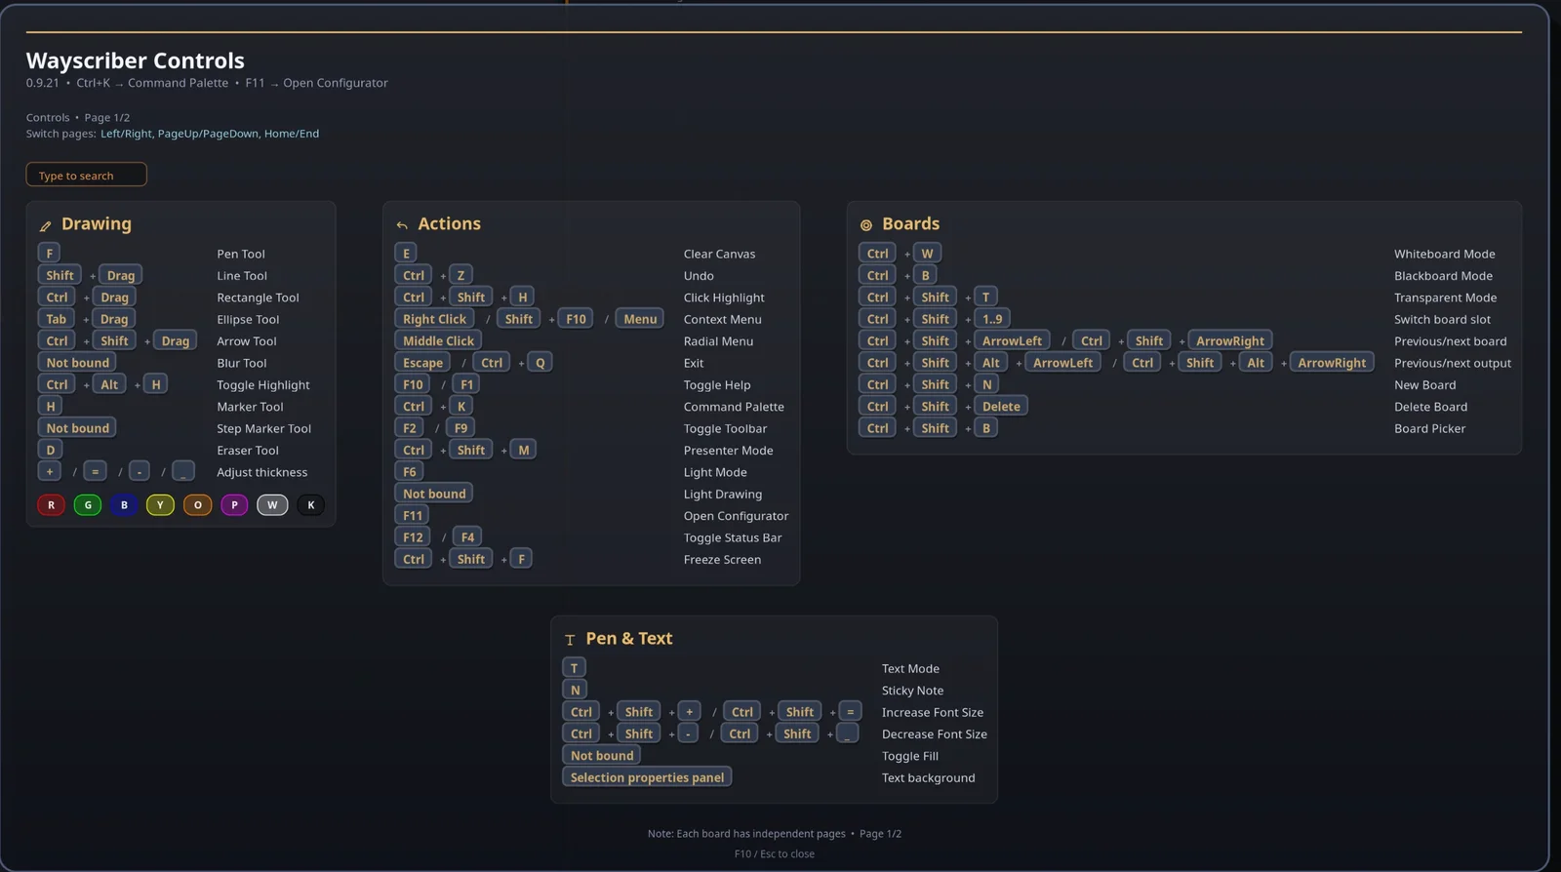
Task: Select the purple P color swatch
Action: tap(234, 504)
